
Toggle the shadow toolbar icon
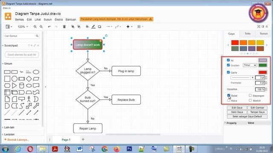point(99,27)
